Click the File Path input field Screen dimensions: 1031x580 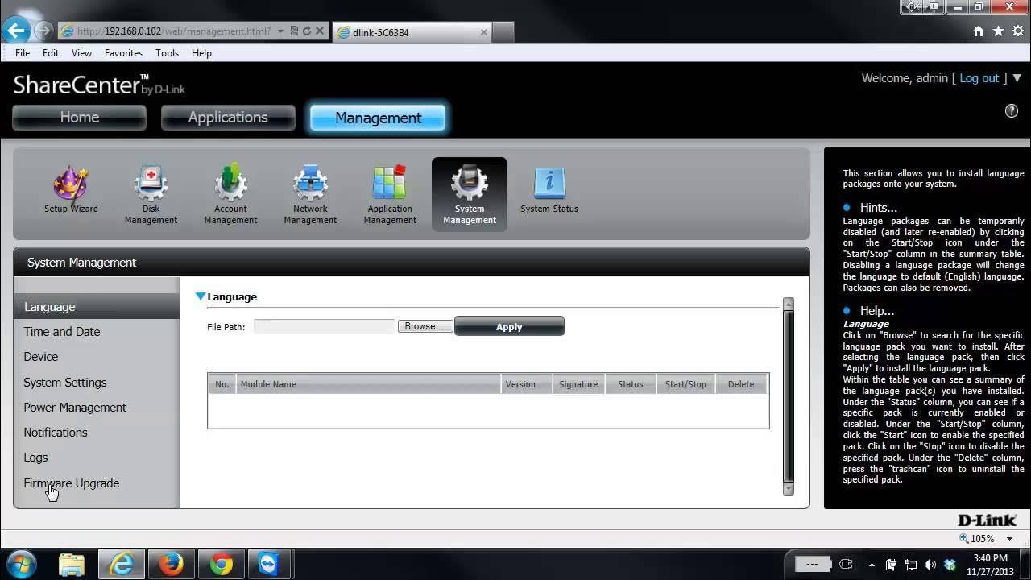[x=324, y=326]
